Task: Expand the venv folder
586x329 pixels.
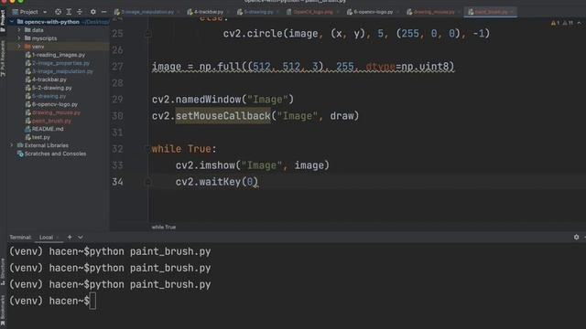Action: click(x=19, y=47)
